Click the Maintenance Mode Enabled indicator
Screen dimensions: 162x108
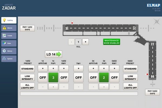click(x=112, y=42)
